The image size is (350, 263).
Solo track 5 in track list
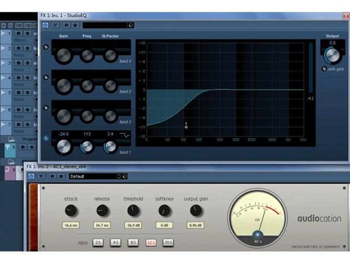pyautogui.click(x=27, y=92)
